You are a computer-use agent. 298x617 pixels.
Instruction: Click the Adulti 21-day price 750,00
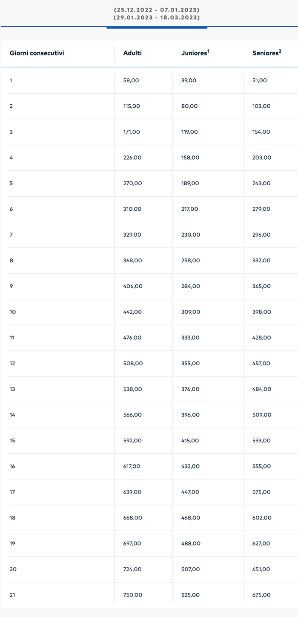[x=132, y=595]
